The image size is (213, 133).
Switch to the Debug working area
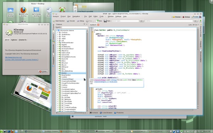point(186,17)
